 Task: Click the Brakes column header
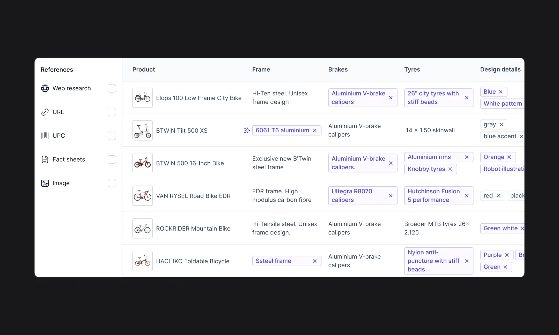(x=338, y=70)
